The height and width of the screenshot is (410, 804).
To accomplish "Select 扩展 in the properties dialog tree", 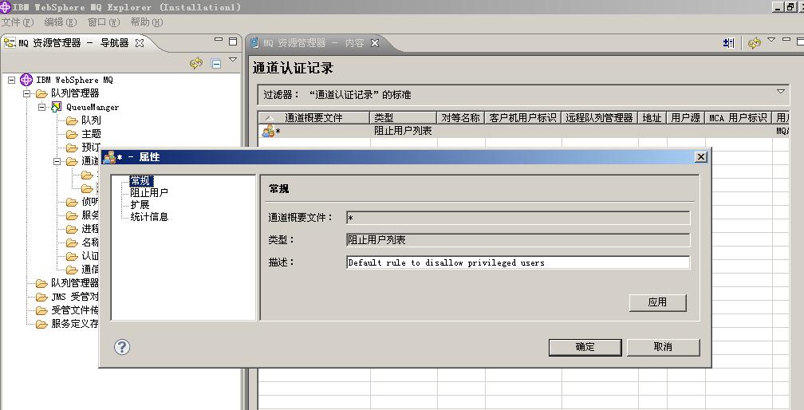I will pyautogui.click(x=140, y=204).
